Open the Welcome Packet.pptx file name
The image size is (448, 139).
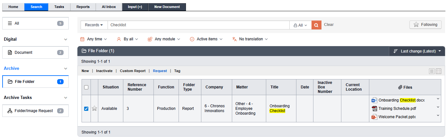pos(397,117)
